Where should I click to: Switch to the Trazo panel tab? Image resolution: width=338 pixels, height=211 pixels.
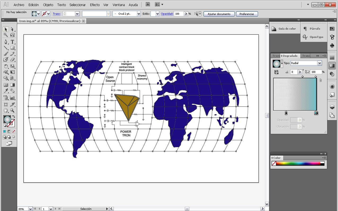point(276,56)
